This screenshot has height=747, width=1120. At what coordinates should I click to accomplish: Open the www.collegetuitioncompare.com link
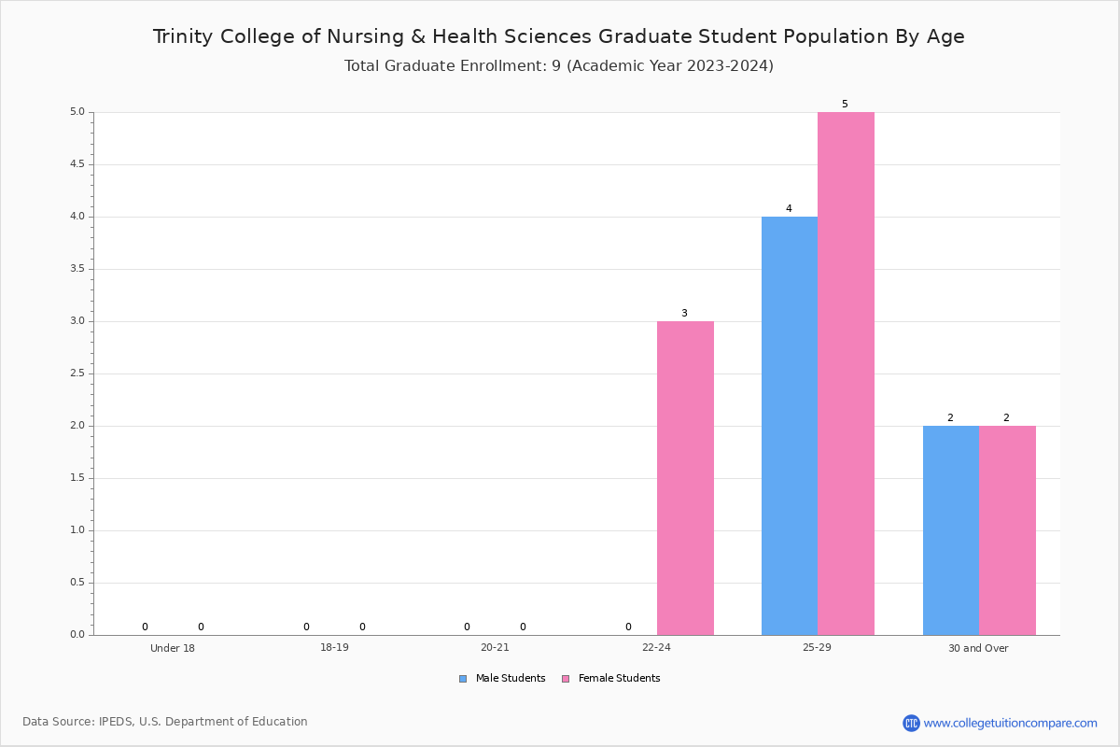[1011, 723]
